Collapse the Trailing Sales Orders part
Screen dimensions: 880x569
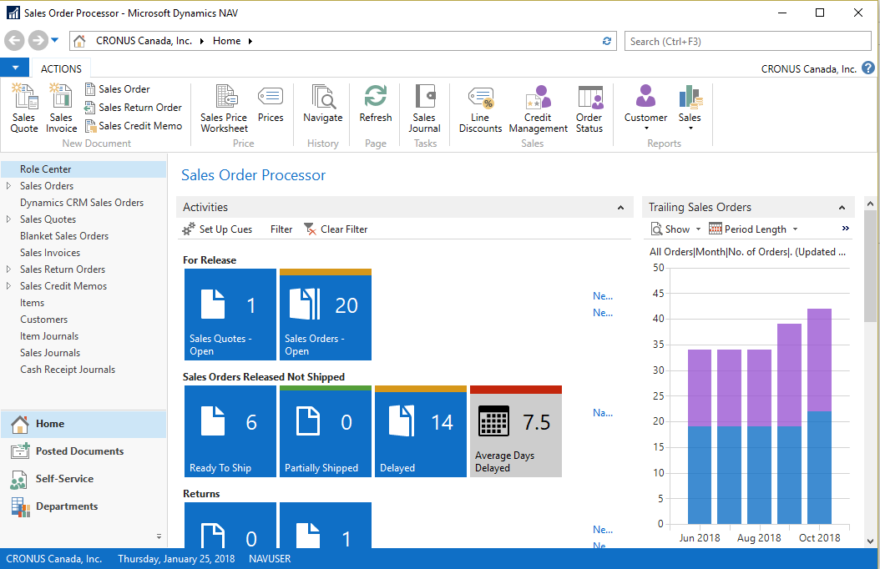click(842, 208)
